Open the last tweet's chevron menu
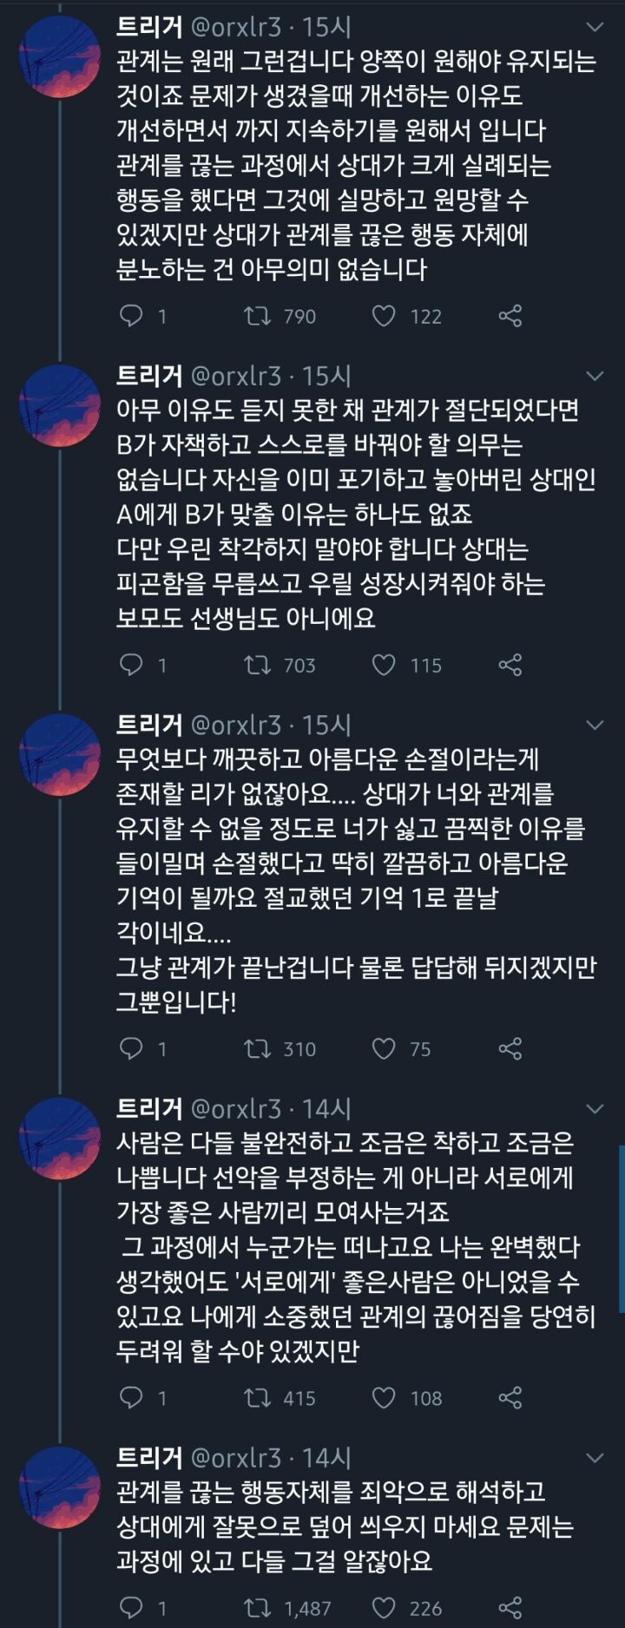The image size is (625, 1628). click(595, 1458)
